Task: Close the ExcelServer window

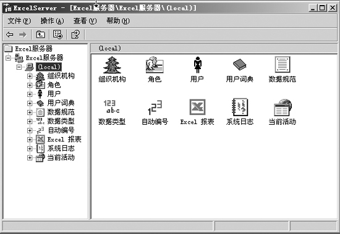Action: point(332,8)
